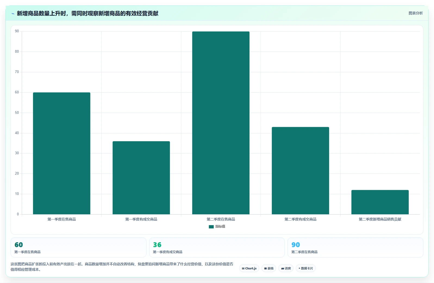This screenshot has width=434, height=283.
Task: Select the 第二季度在售商品 bar
Action: [x=221, y=123]
